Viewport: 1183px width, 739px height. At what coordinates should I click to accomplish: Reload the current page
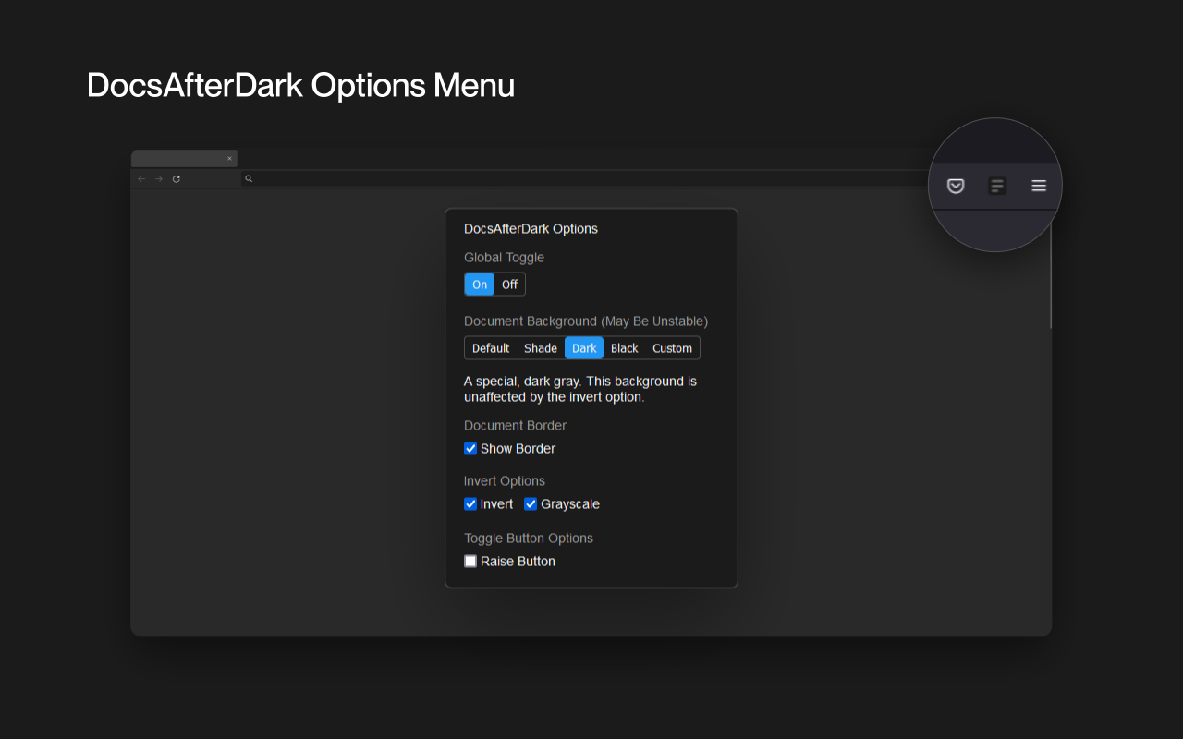pyautogui.click(x=177, y=178)
